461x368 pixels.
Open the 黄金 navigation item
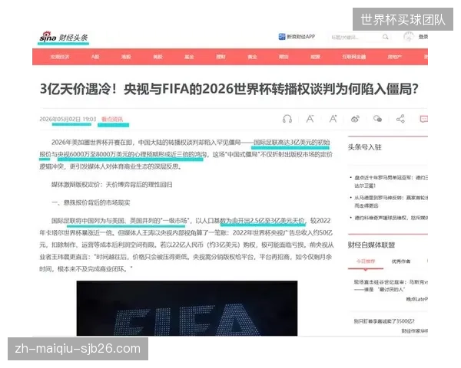pyautogui.click(x=252, y=57)
